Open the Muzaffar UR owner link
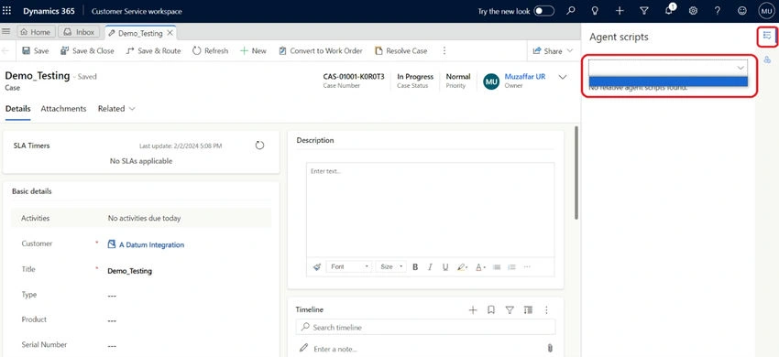 coord(524,77)
